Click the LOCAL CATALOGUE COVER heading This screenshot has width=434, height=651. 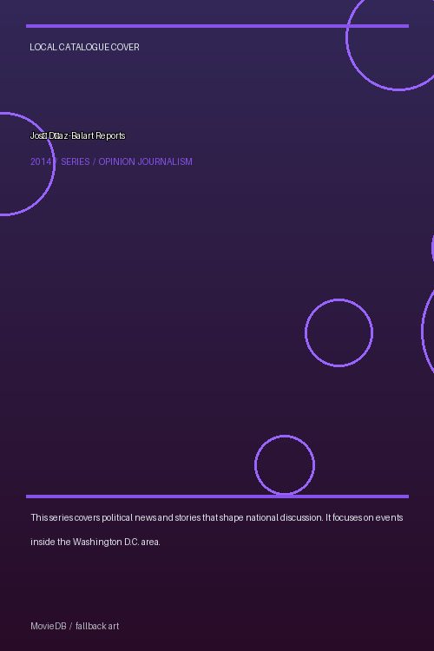pyautogui.click(x=84, y=48)
